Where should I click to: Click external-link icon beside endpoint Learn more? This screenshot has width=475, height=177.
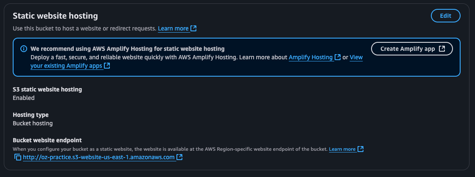(360, 149)
